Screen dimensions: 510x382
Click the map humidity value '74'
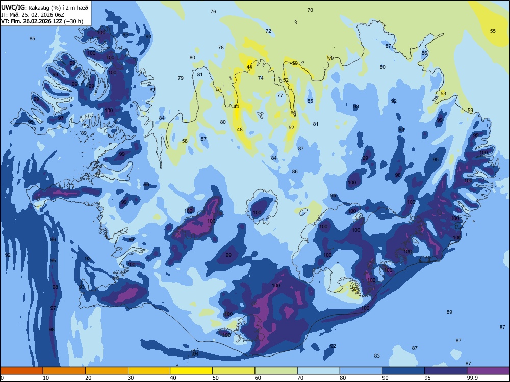261,78
